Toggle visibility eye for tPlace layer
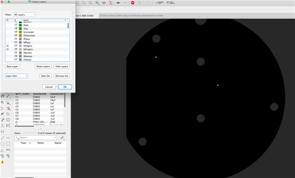 coord(8,39)
